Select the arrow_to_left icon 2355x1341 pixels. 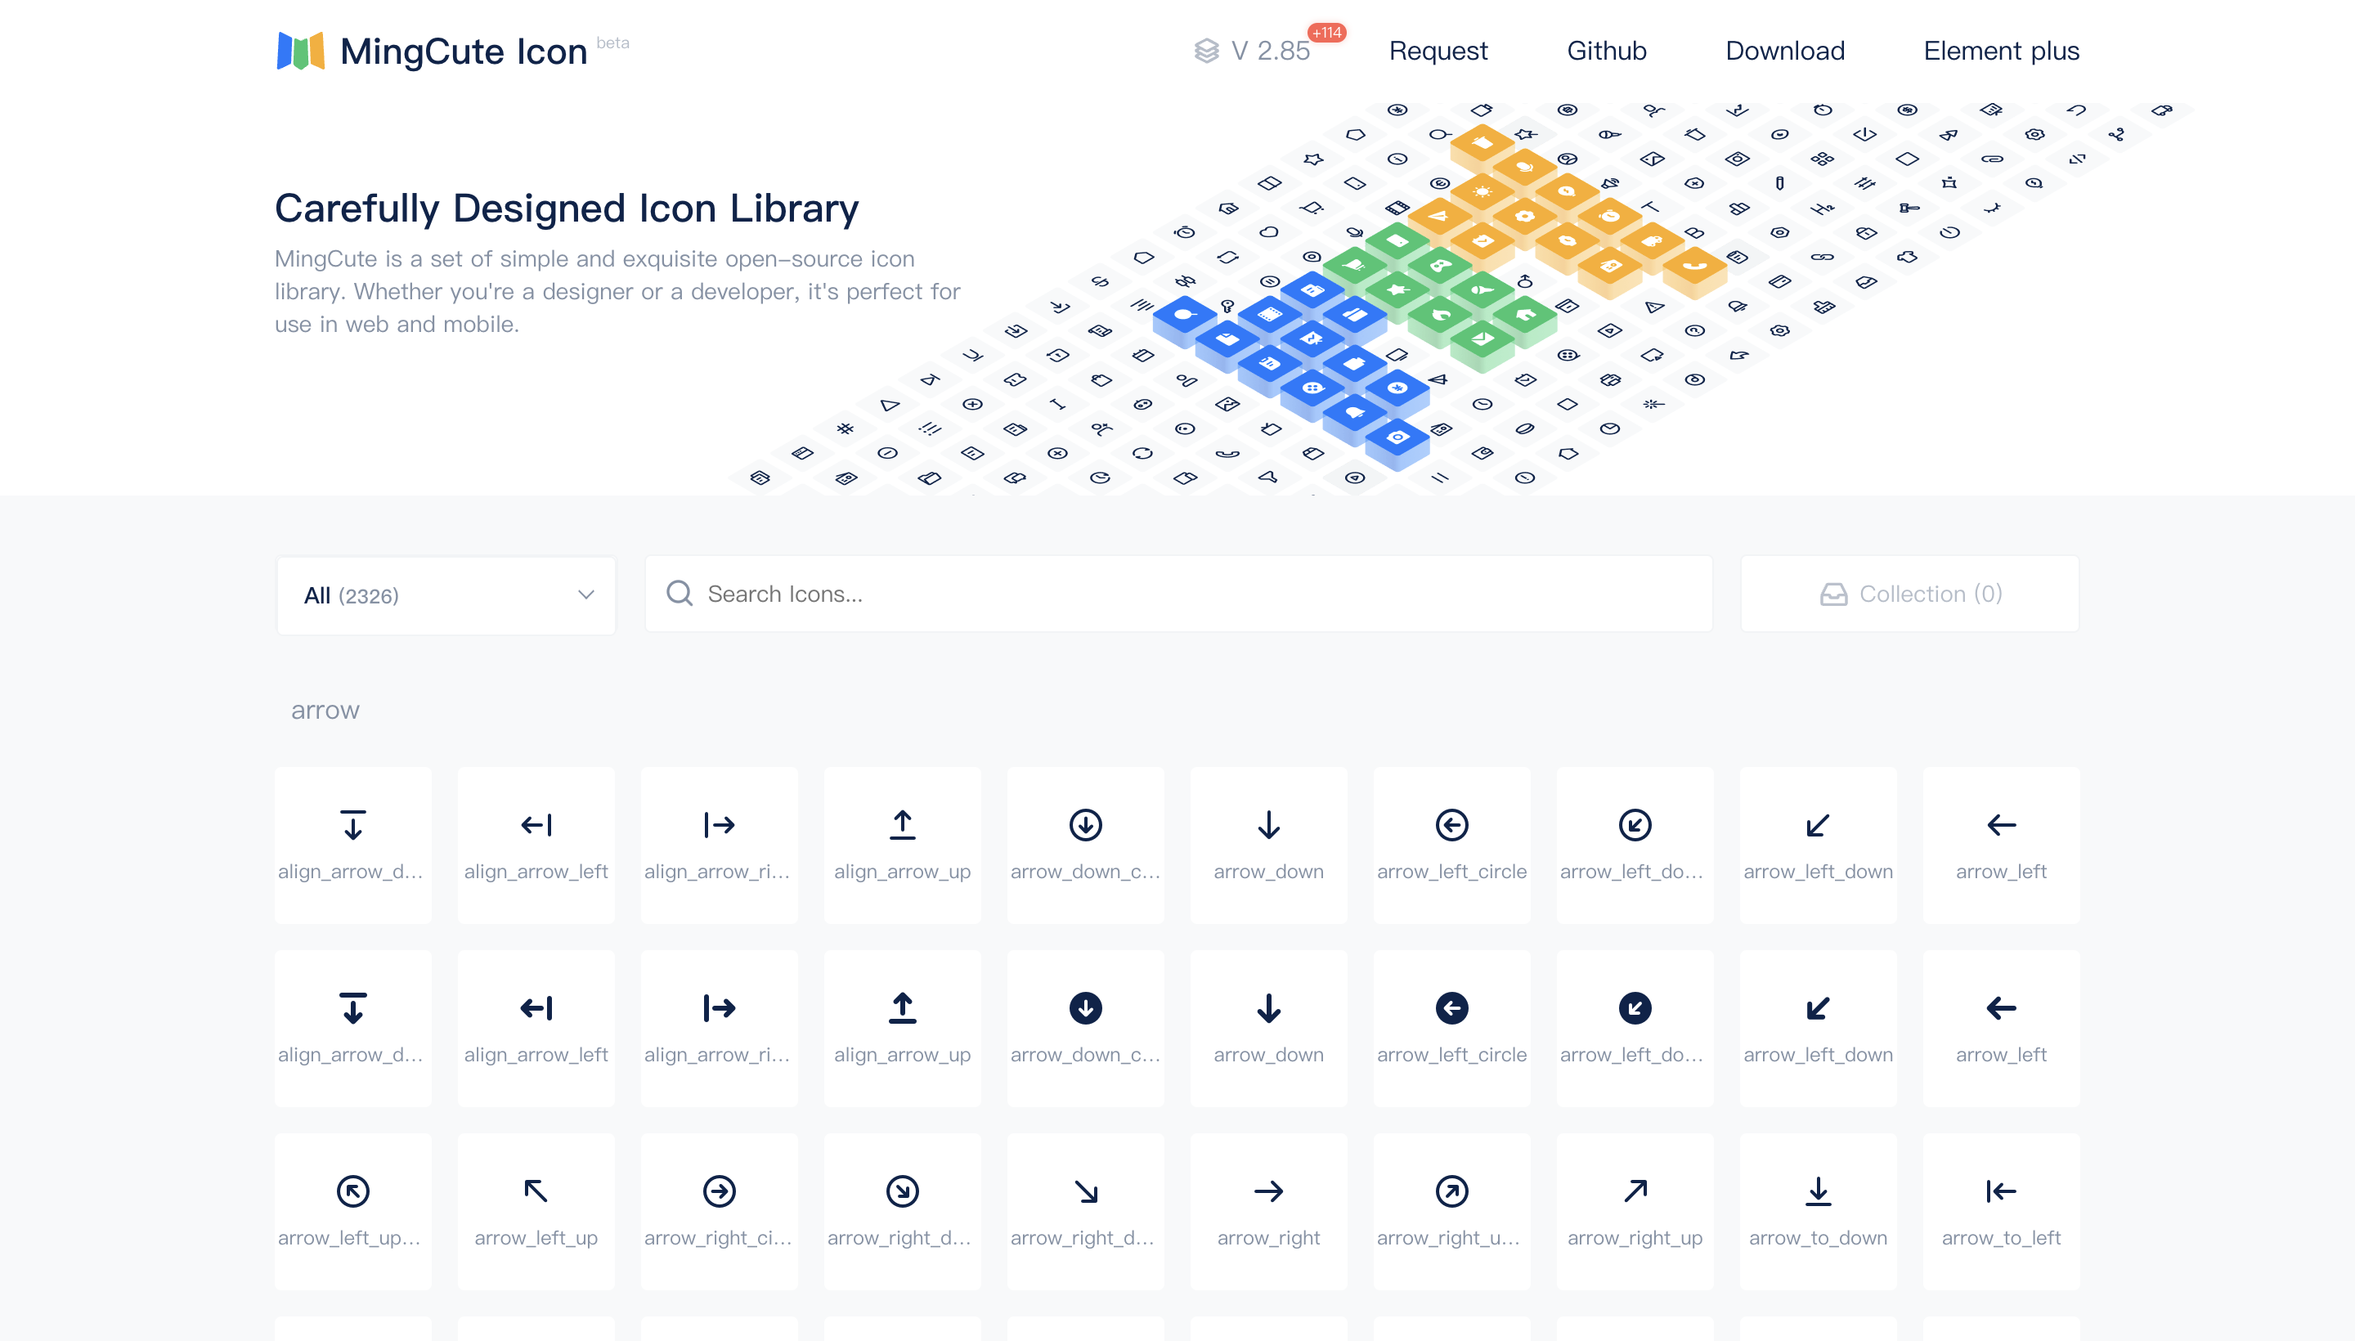[x=2000, y=1211]
